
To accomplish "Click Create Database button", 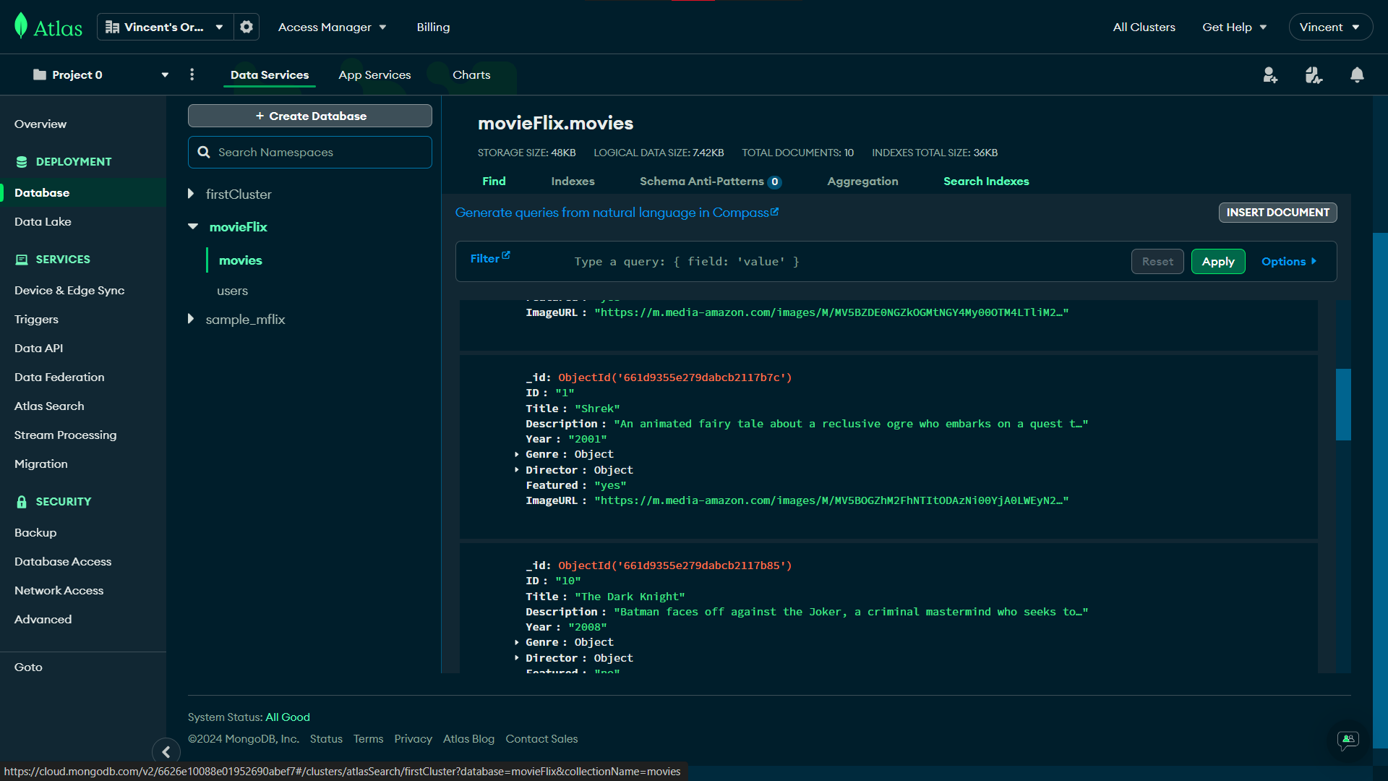I will pyautogui.click(x=310, y=116).
